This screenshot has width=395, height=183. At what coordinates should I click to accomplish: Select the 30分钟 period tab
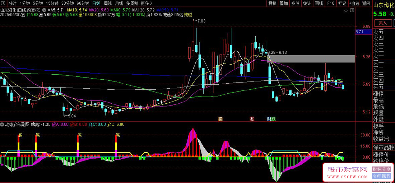pos(68,3)
